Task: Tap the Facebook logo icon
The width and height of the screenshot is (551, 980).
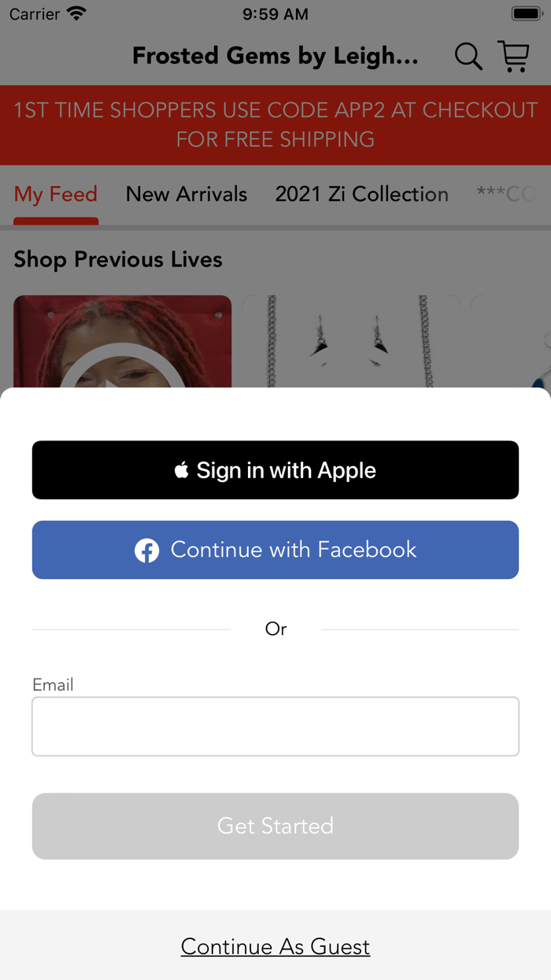Action: 147,550
